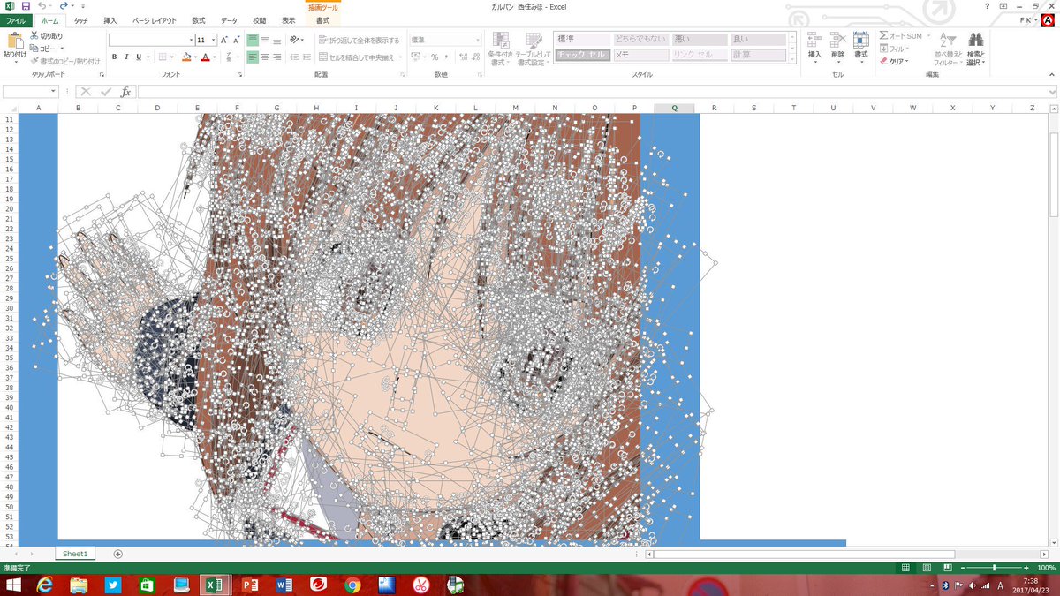1060x596 pixels.
Task: Click the fill color paint bucket icon
Action: (187, 57)
